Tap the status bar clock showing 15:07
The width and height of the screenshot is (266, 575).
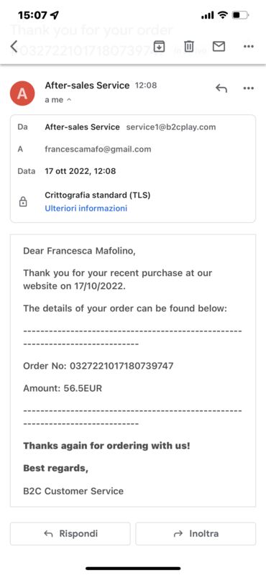[x=33, y=15]
